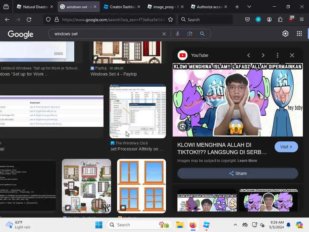Image resolution: width=309 pixels, height=232 pixels.
Task: Open Firefox View recent browsing icon
Action: [x=6, y=7]
